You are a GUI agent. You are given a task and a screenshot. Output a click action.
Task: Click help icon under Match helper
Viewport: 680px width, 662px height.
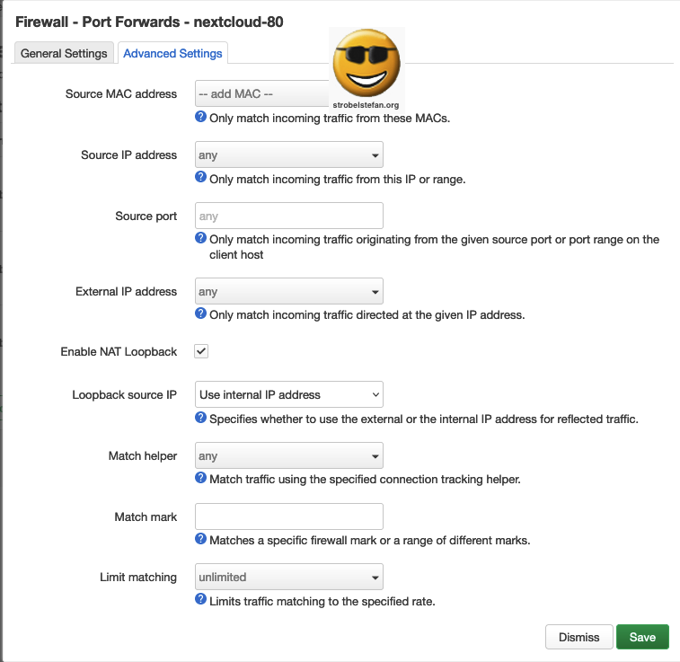[x=201, y=479]
